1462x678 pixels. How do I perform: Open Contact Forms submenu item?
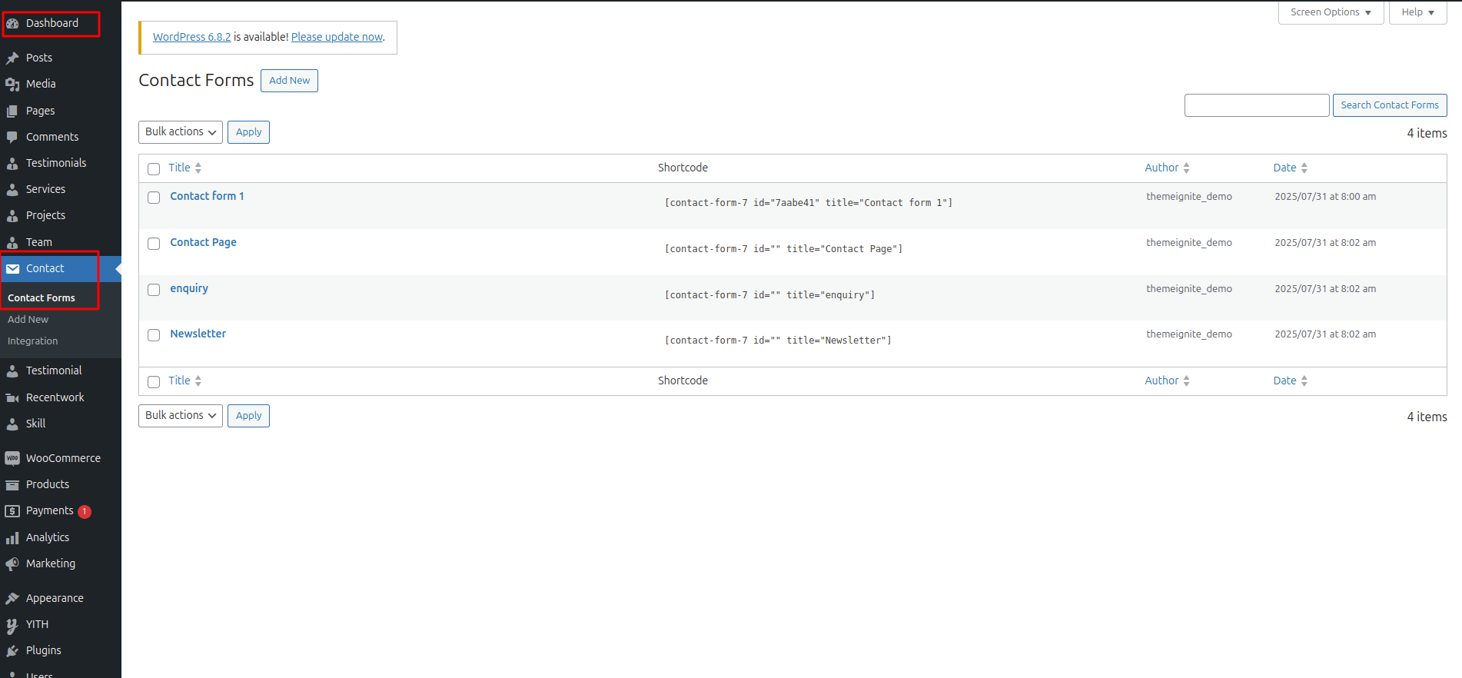pyautogui.click(x=42, y=298)
